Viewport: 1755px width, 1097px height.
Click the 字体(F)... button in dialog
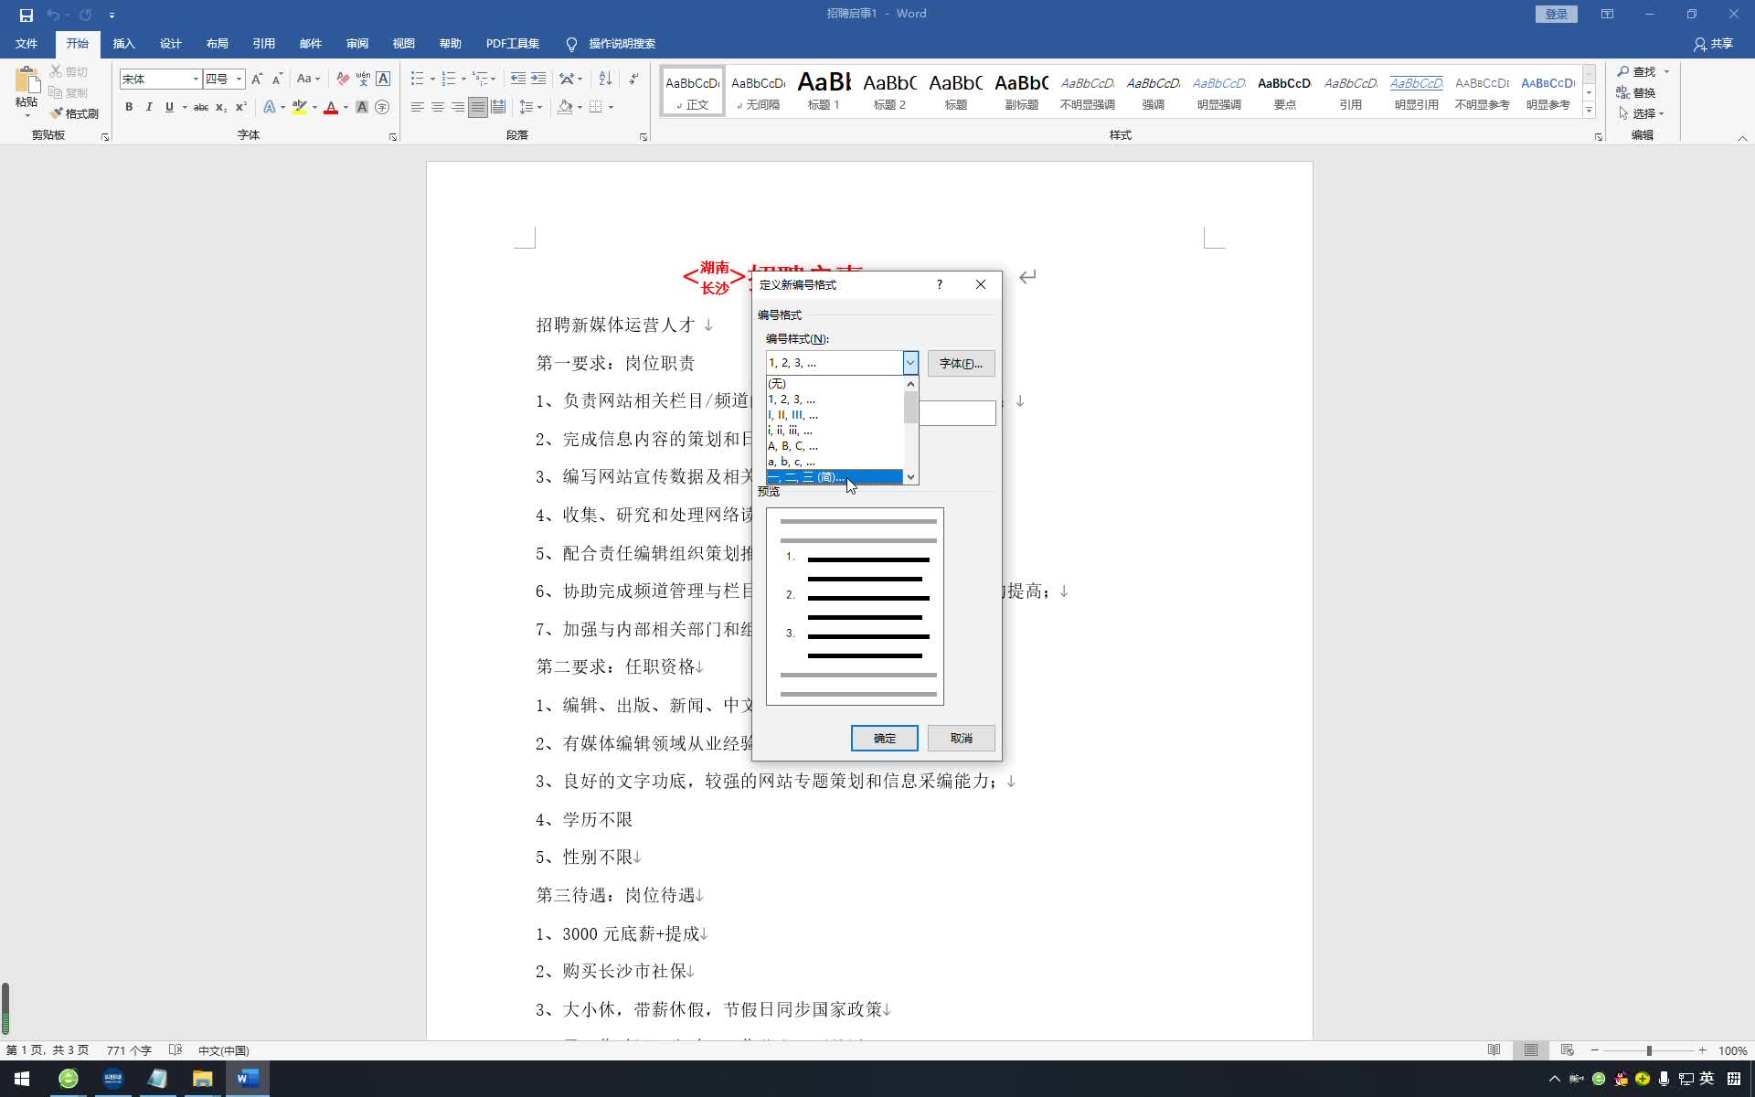point(961,363)
